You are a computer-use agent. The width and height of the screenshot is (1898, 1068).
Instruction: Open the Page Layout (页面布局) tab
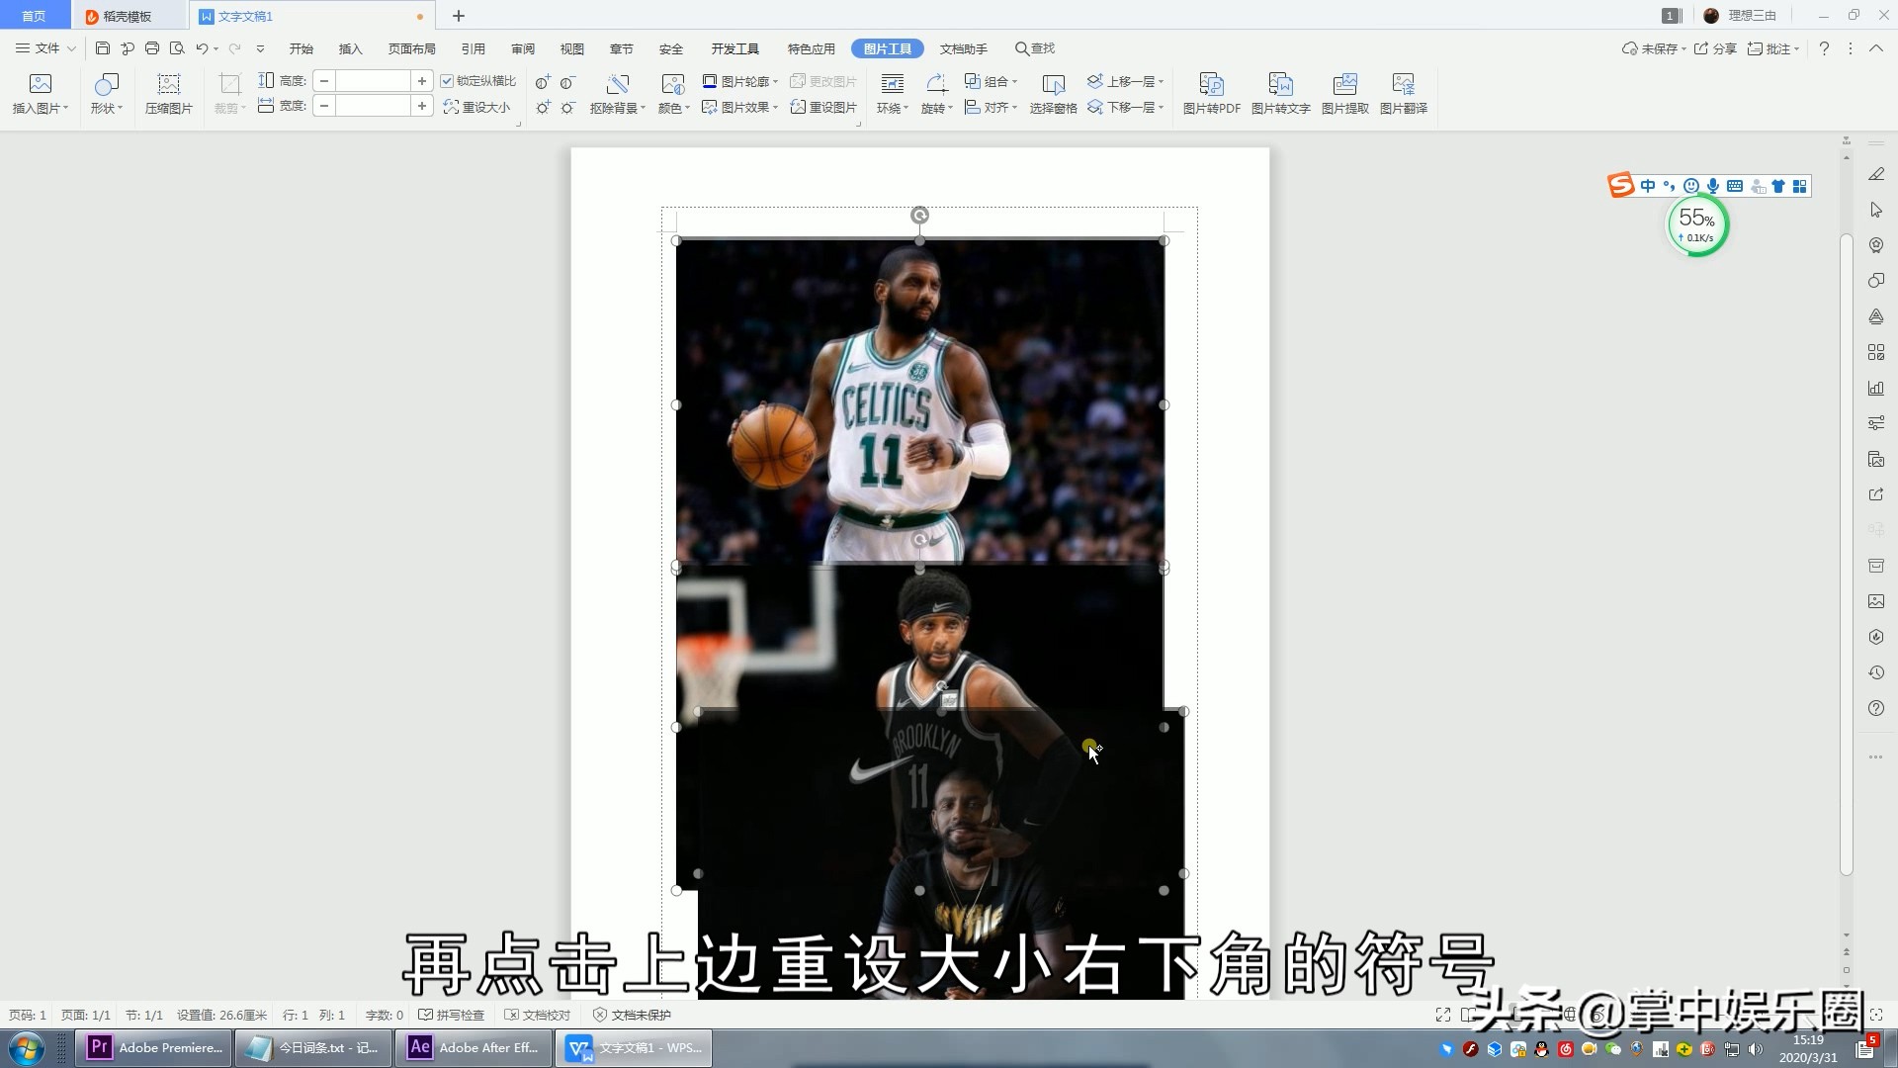click(412, 48)
